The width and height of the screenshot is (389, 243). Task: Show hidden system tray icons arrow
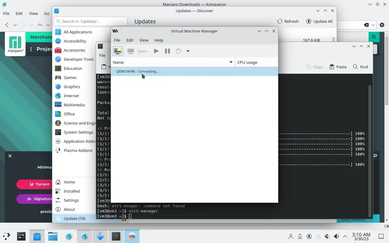click(x=345, y=236)
